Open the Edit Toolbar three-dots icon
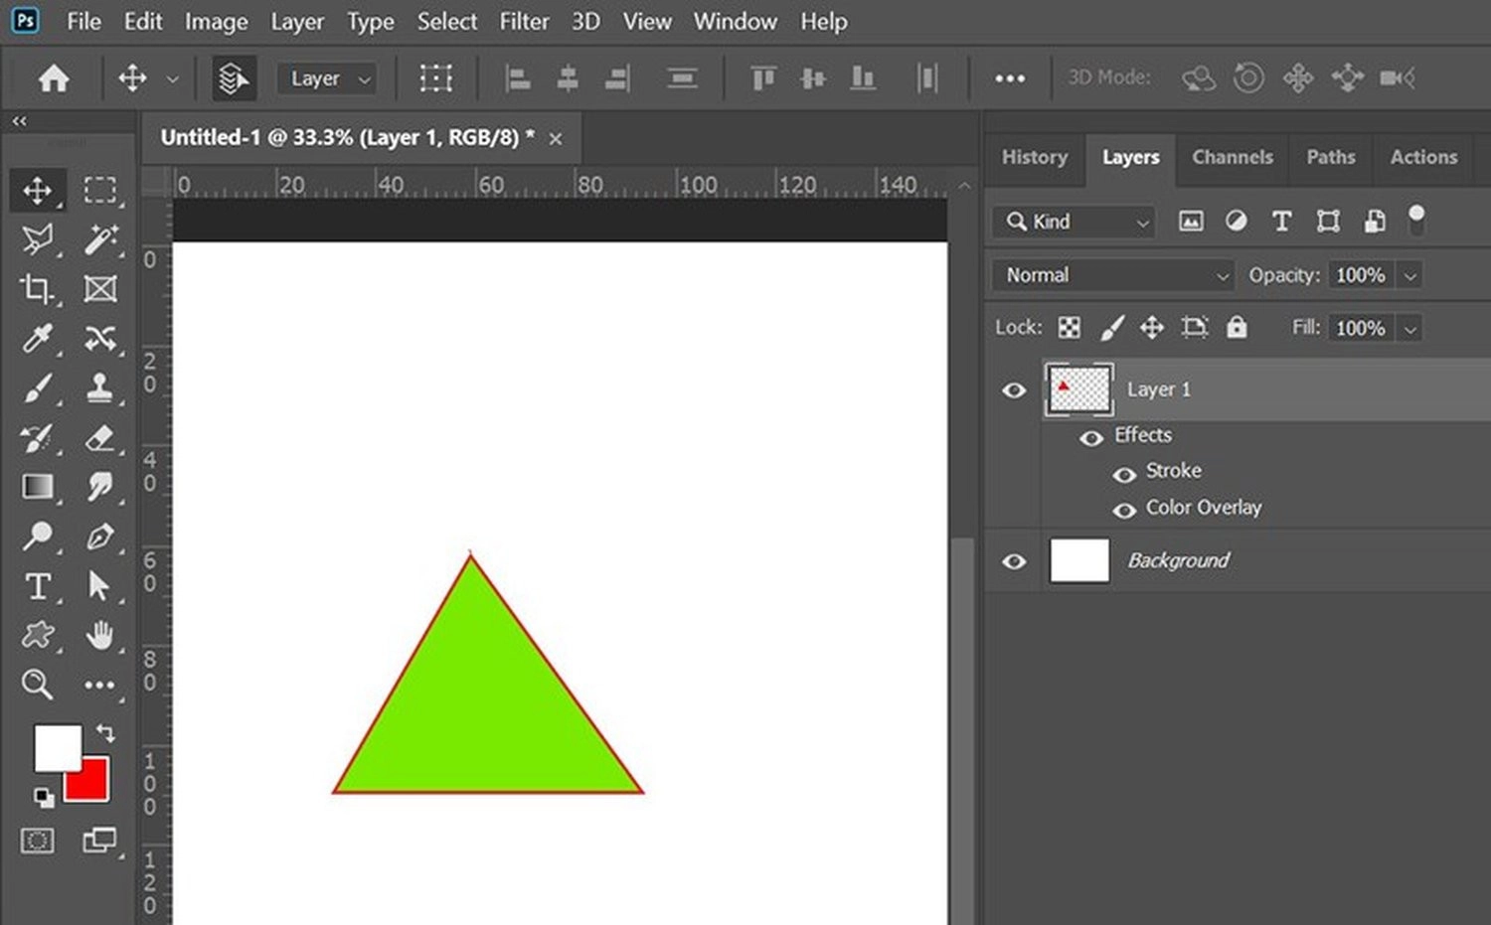 tap(99, 685)
